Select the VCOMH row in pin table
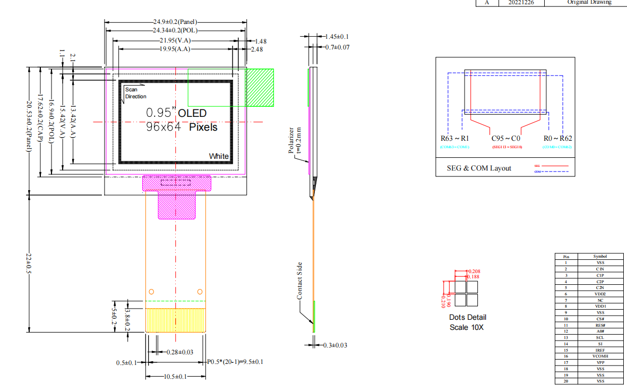The image size is (627, 391). tap(600, 356)
